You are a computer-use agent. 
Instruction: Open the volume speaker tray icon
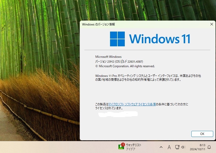point(183,147)
